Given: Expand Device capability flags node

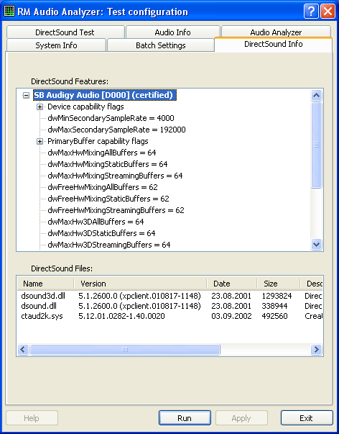Looking at the screenshot, I should pos(40,107).
